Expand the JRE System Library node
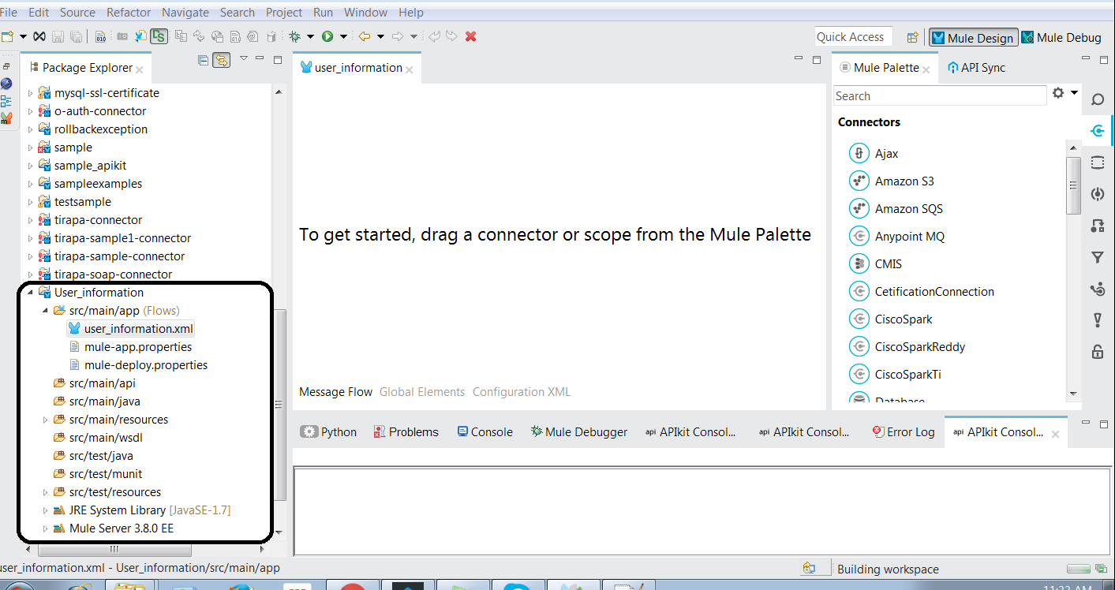This screenshot has width=1115, height=590. 46,510
